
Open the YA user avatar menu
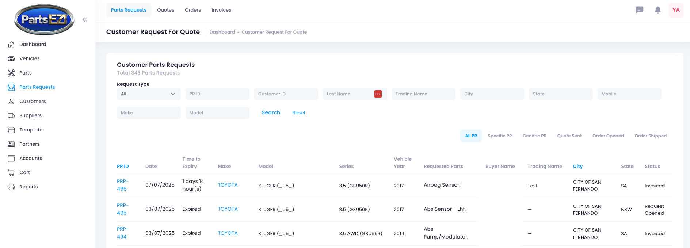click(x=676, y=10)
